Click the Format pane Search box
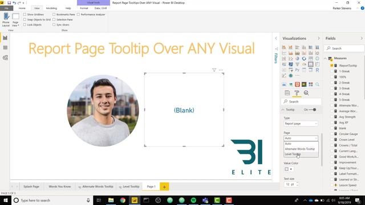The width and height of the screenshot is (365, 205). tap(301, 101)
